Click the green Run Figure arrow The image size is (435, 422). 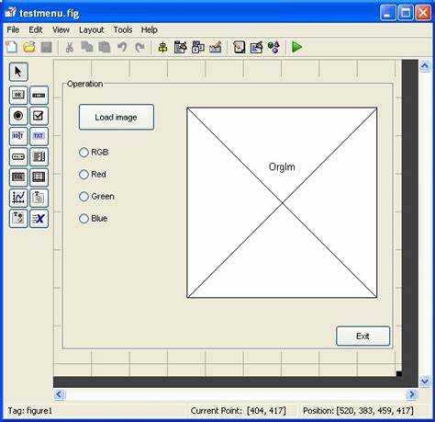[x=296, y=47]
